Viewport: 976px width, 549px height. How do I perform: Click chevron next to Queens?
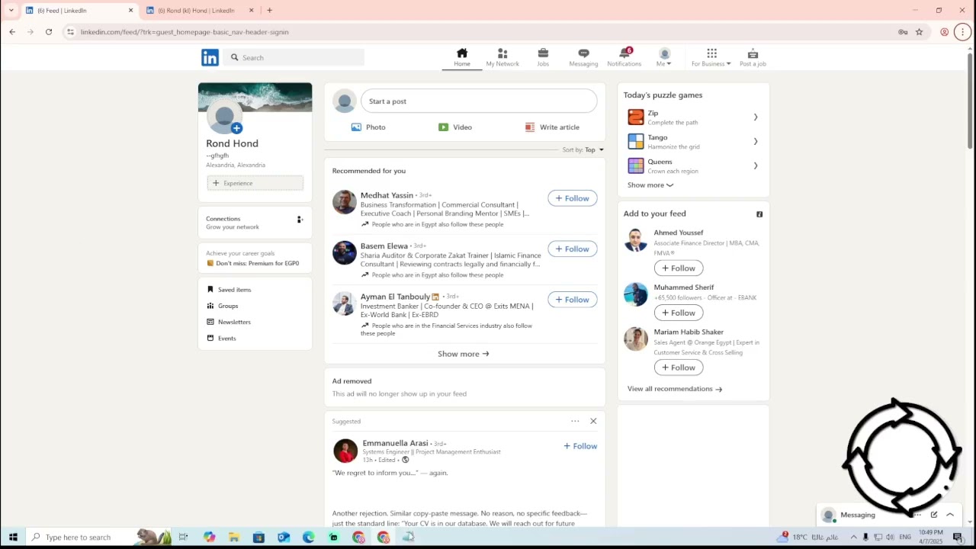pyautogui.click(x=756, y=165)
